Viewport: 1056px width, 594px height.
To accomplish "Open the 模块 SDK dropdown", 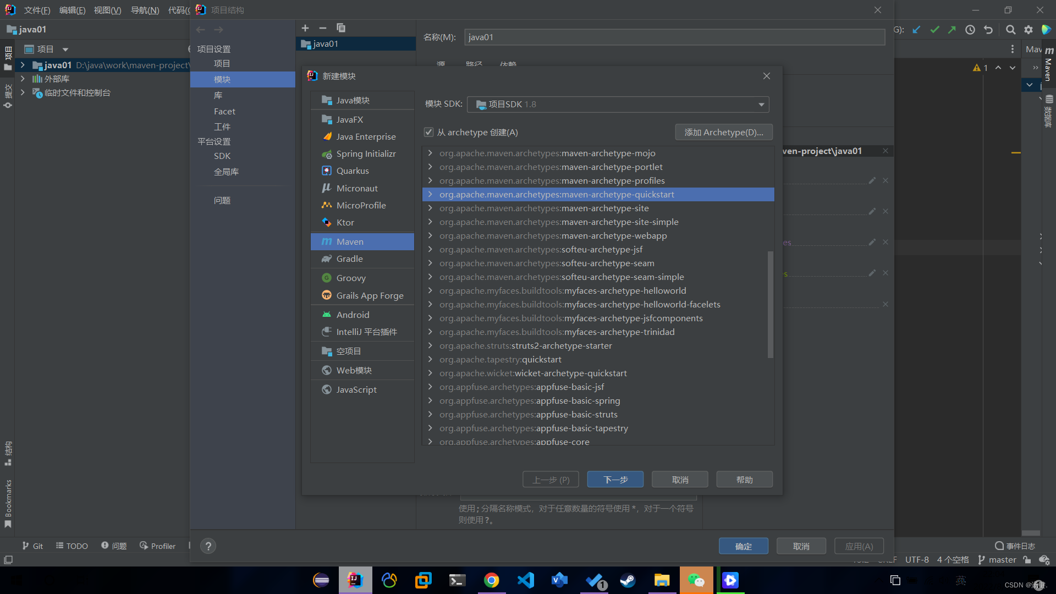I will point(618,105).
